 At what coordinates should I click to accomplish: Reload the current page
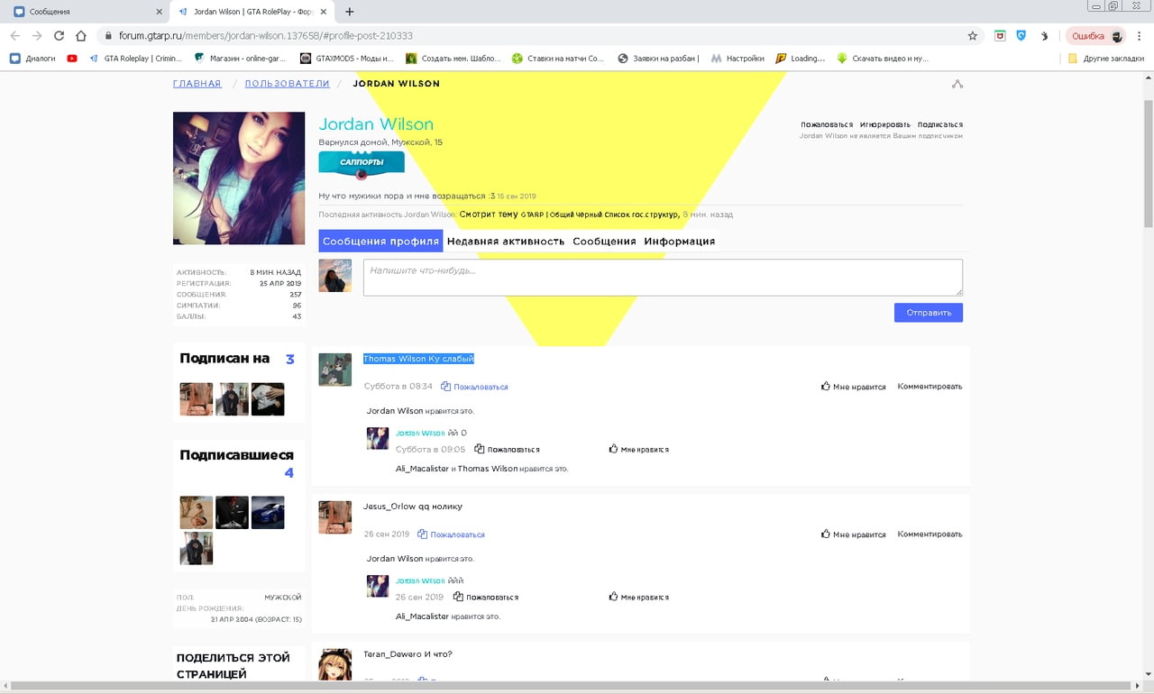(59, 36)
